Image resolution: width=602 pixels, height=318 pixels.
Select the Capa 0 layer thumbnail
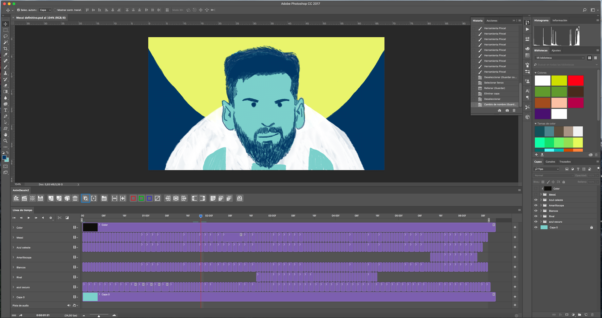coord(544,227)
